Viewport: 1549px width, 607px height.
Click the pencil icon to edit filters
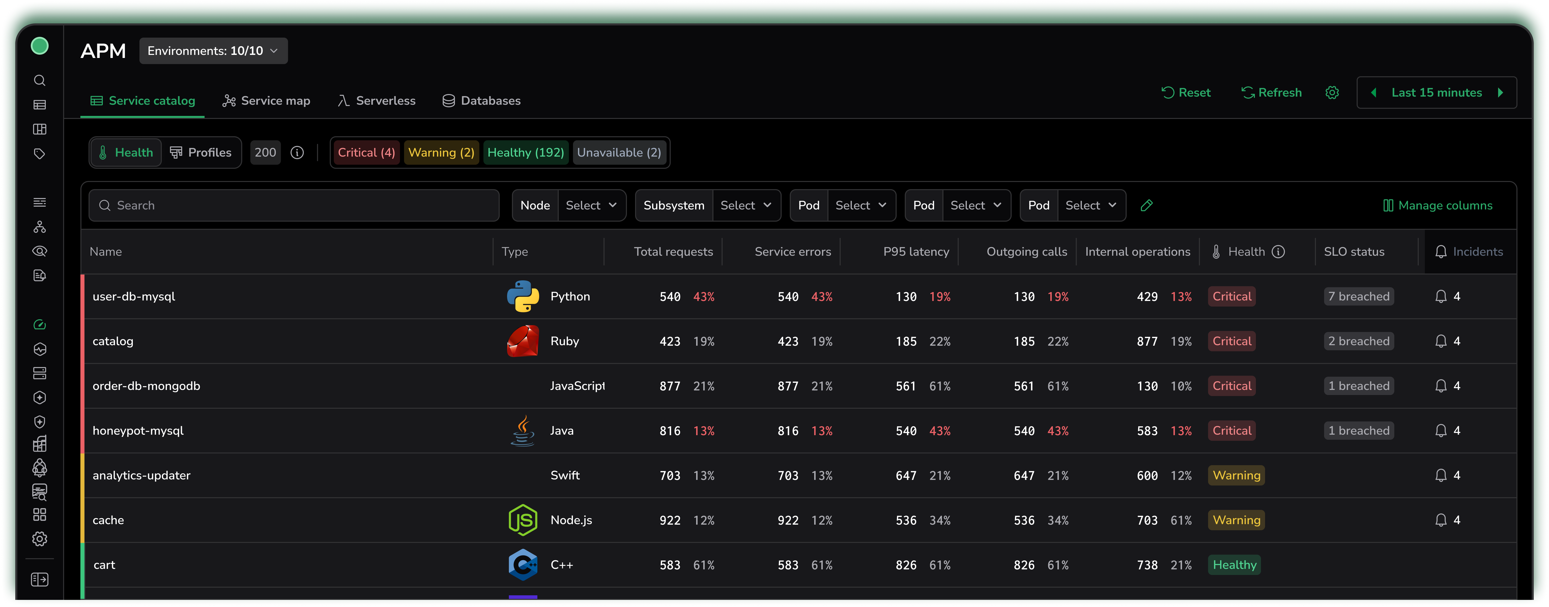coord(1146,206)
